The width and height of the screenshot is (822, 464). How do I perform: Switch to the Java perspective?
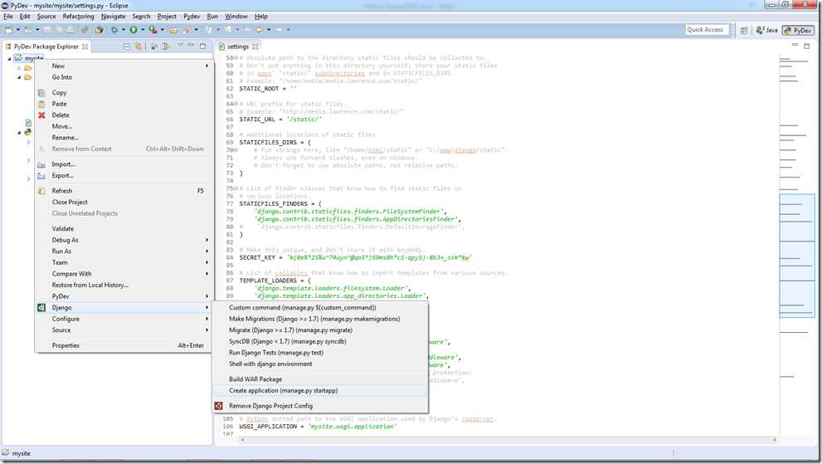point(767,31)
